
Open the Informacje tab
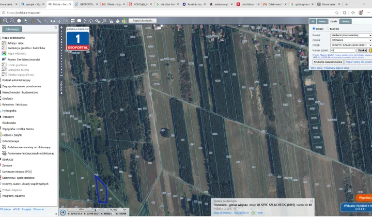pyautogui.click(x=12, y=29)
